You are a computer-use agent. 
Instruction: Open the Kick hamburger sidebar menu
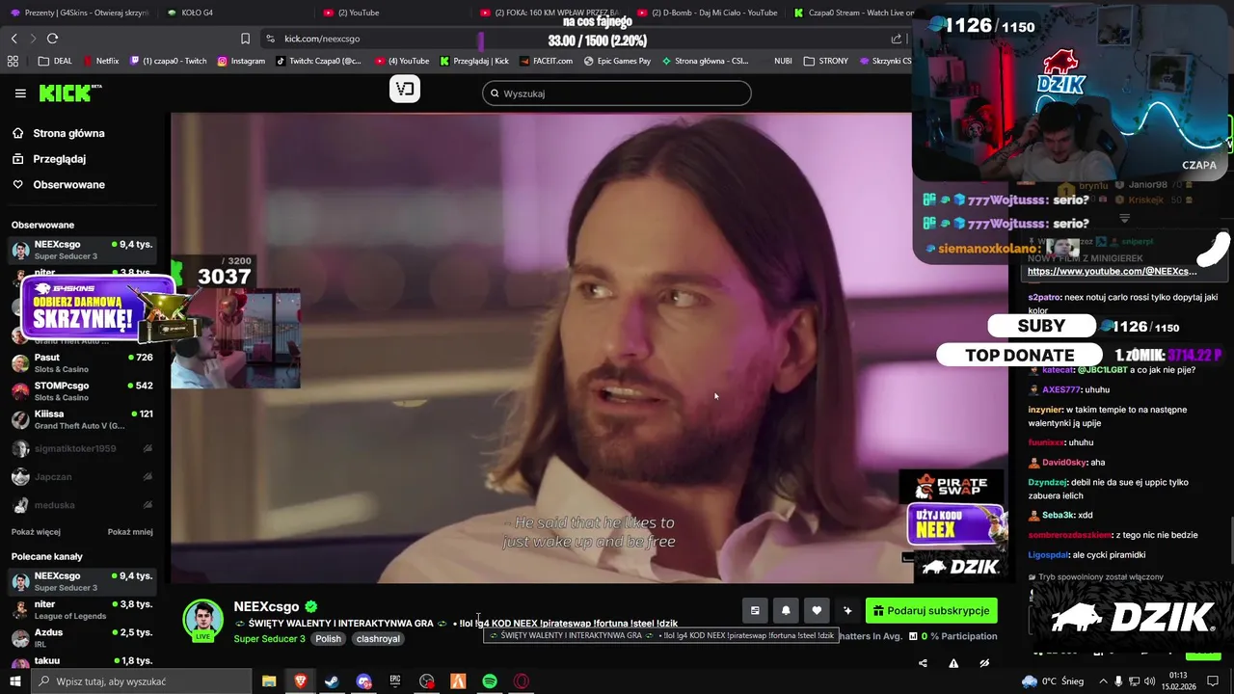pos(20,93)
